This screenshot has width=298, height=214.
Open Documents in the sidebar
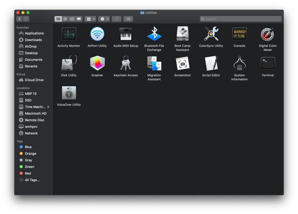(34, 60)
